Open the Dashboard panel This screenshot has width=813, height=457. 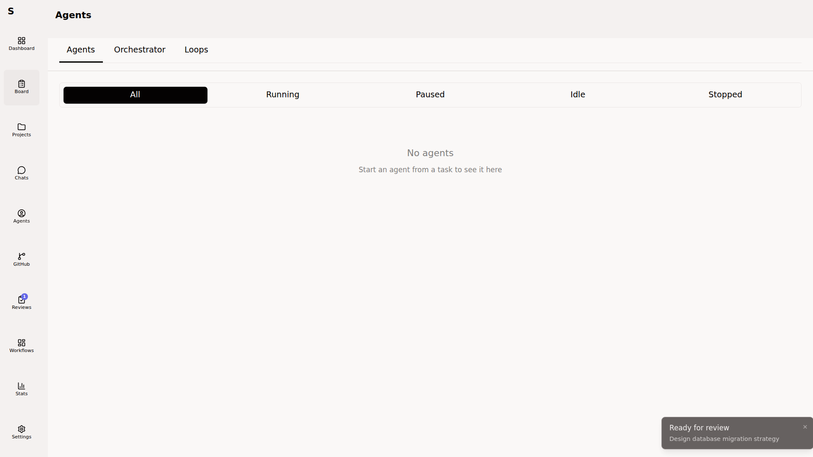pos(21,44)
